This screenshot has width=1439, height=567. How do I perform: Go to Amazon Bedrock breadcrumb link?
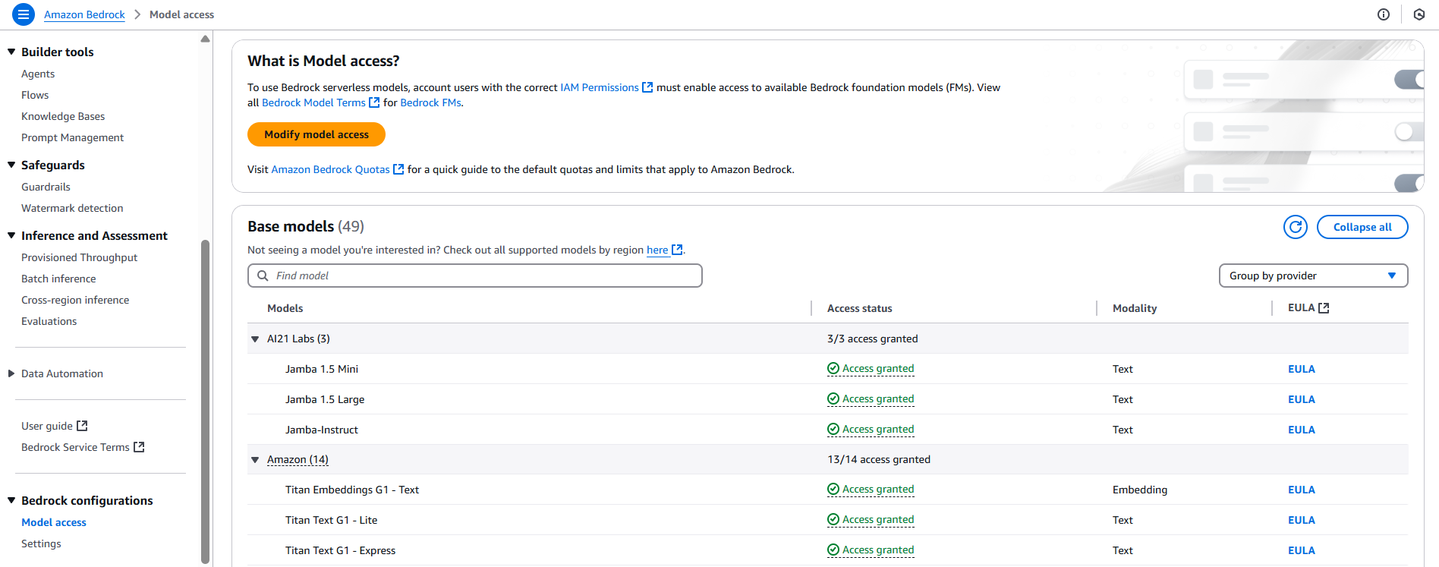coord(84,14)
